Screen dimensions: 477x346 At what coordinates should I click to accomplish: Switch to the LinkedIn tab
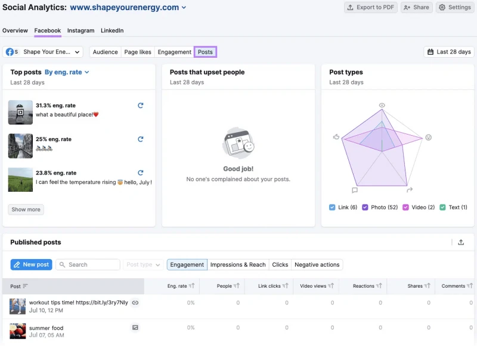point(112,30)
